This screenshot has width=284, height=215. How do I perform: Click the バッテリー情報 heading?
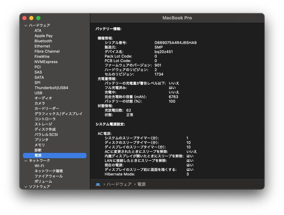pyautogui.click(x=109, y=29)
